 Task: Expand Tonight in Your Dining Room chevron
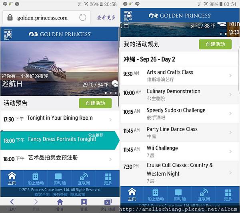(x=110, y=120)
